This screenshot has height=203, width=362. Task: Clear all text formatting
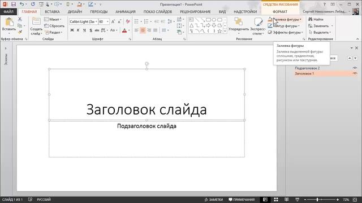(x=128, y=21)
